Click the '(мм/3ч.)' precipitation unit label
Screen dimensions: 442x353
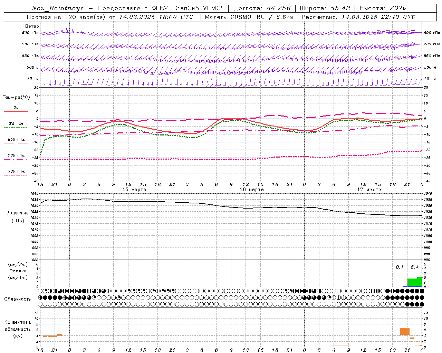click(x=18, y=264)
